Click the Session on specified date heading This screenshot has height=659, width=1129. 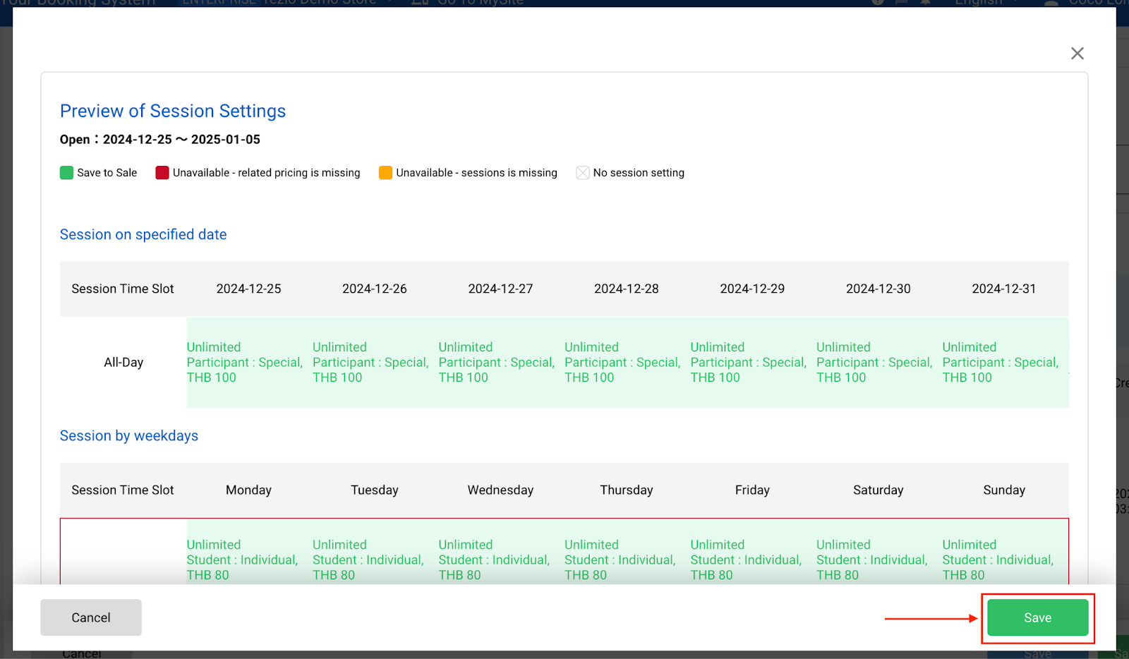143,234
